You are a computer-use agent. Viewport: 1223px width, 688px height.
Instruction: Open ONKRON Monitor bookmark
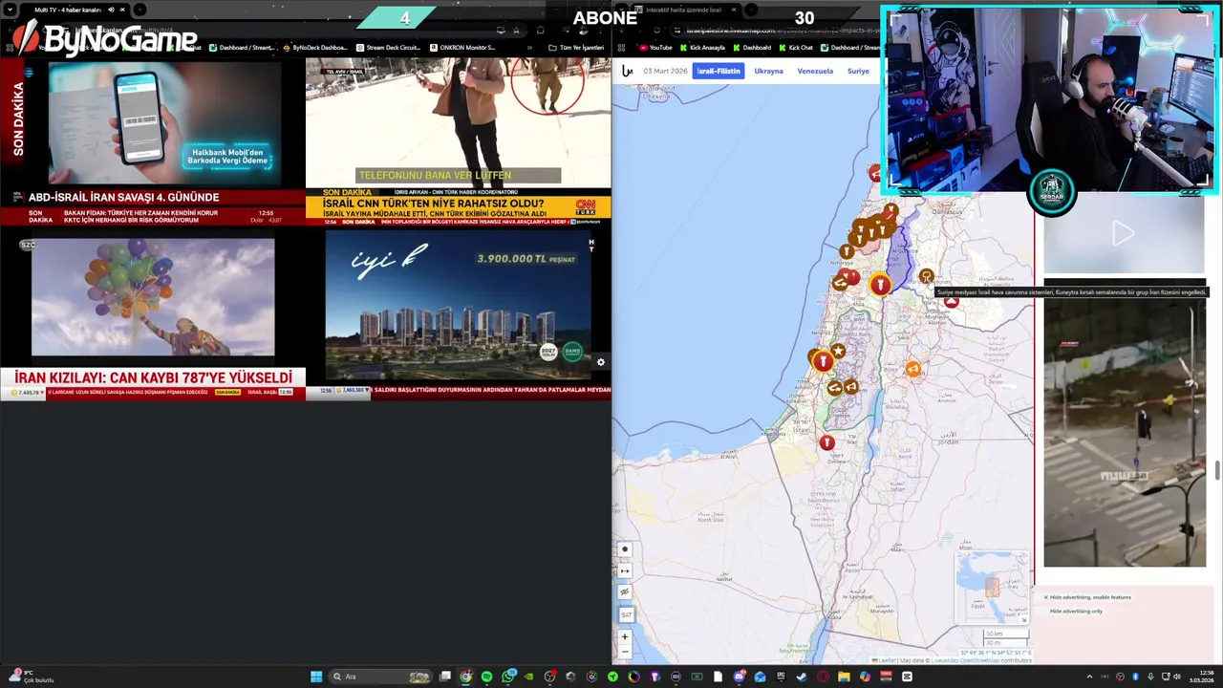click(x=462, y=48)
